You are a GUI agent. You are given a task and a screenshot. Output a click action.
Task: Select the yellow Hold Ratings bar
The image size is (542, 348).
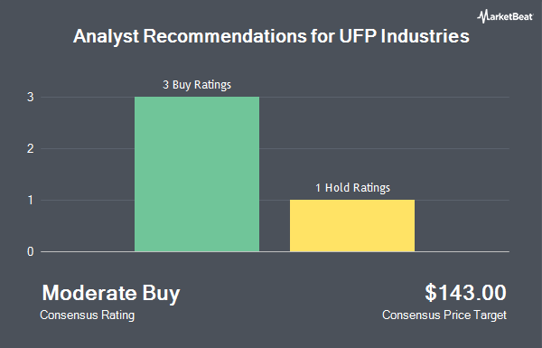point(352,226)
